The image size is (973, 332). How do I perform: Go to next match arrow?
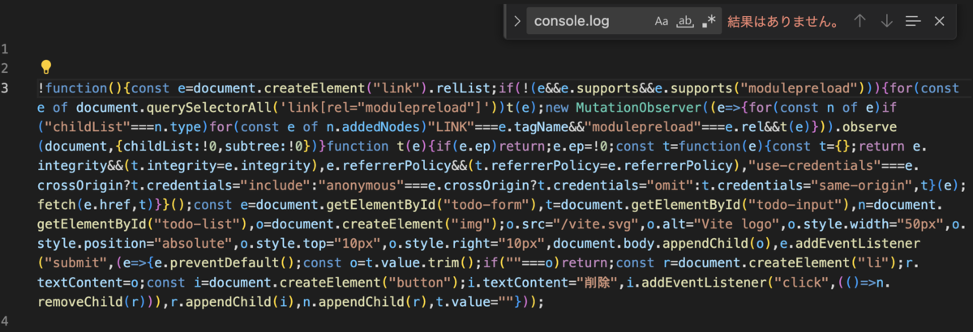886,21
